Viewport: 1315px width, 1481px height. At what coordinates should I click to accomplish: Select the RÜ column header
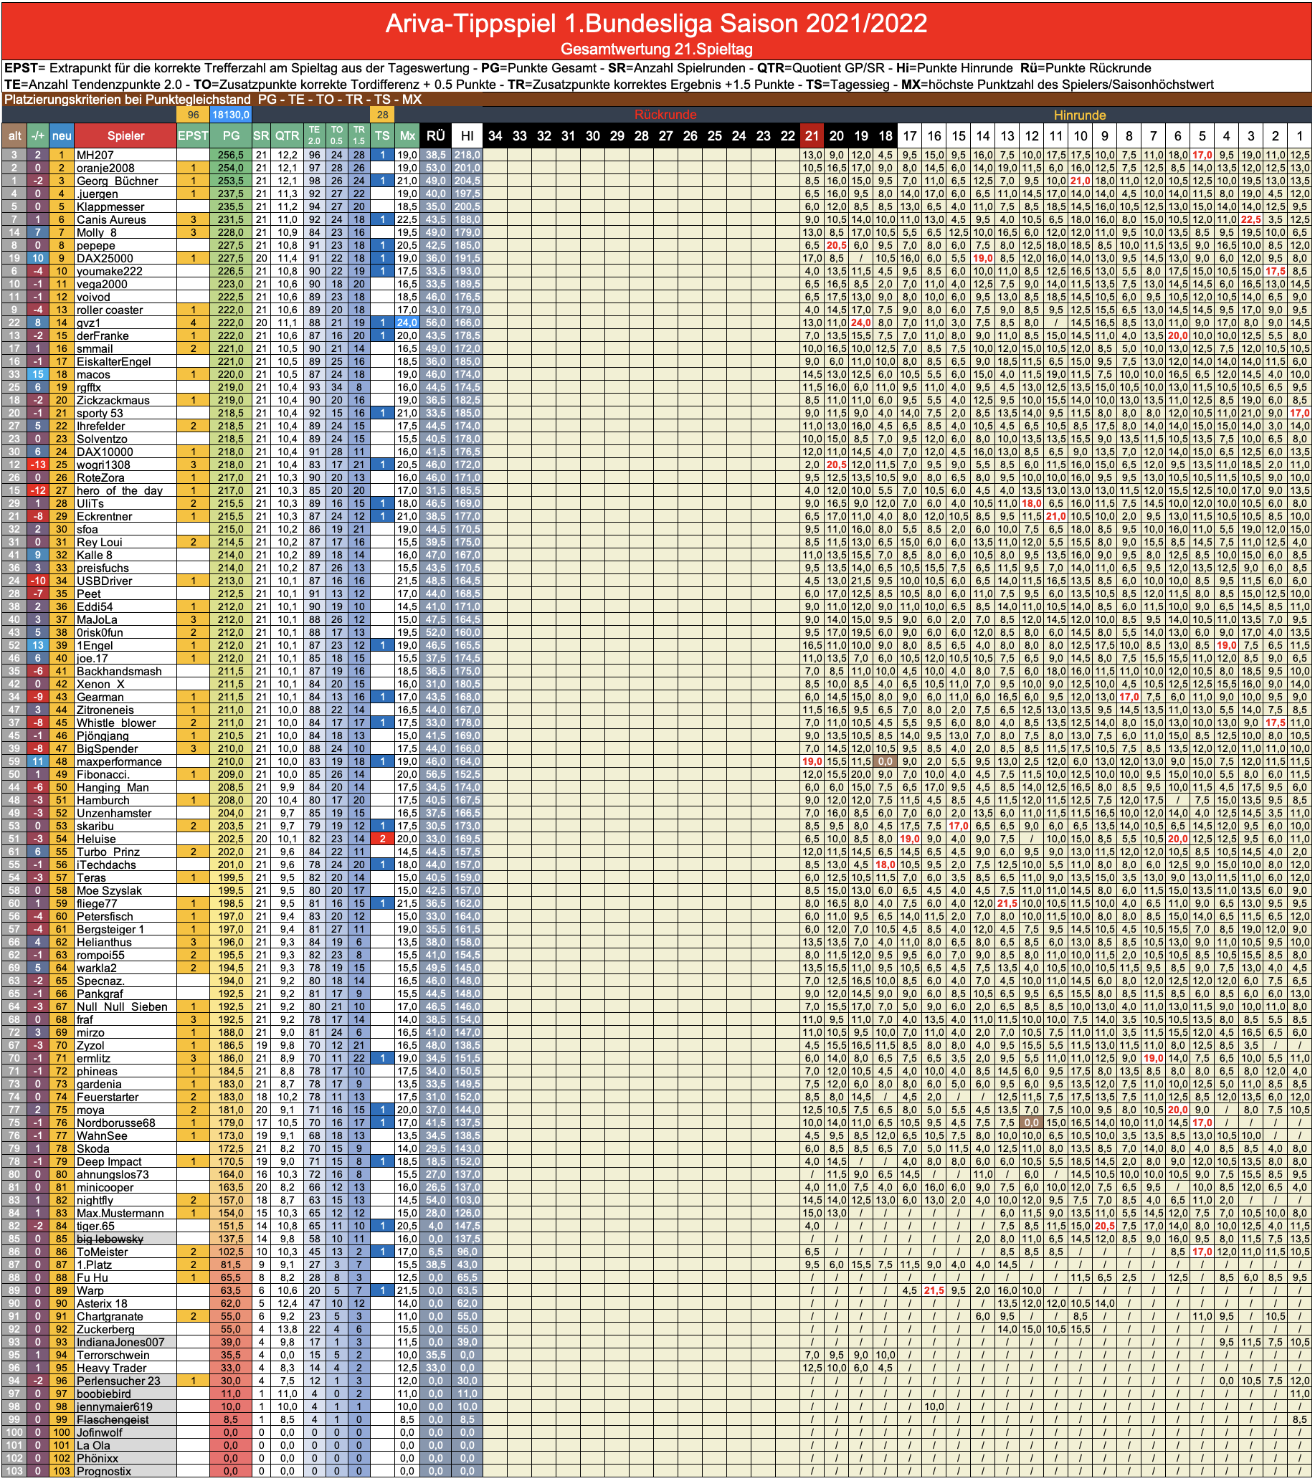click(436, 135)
